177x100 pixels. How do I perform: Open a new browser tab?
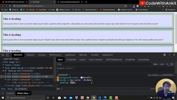coord(86,2)
